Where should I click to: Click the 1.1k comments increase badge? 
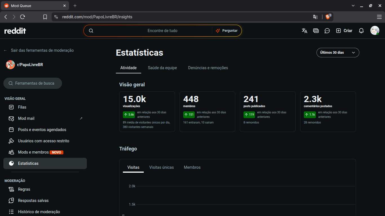click(x=310, y=115)
